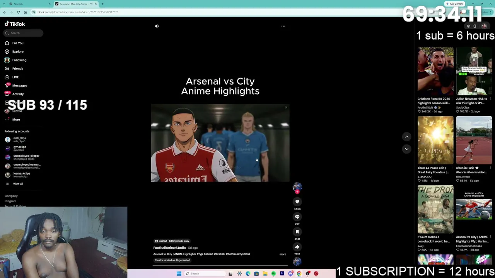Open the Julian Newman recommended video thumbnail
The image size is (495, 278).
tap(474, 71)
